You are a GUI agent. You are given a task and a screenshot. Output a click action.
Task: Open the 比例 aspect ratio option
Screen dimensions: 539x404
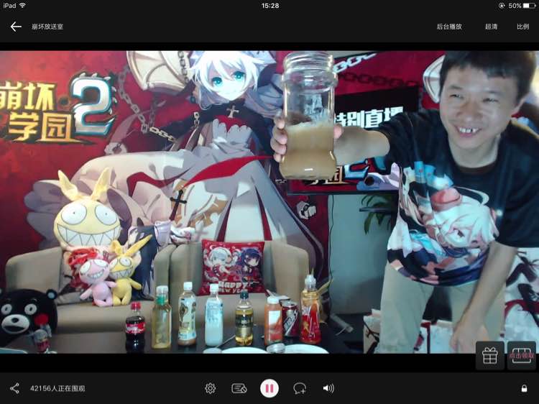523,27
